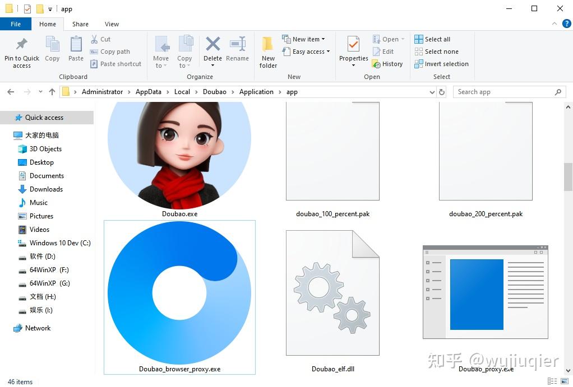The height and width of the screenshot is (387, 573).
Task: Click the Copy ribbon button
Action: (52, 49)
